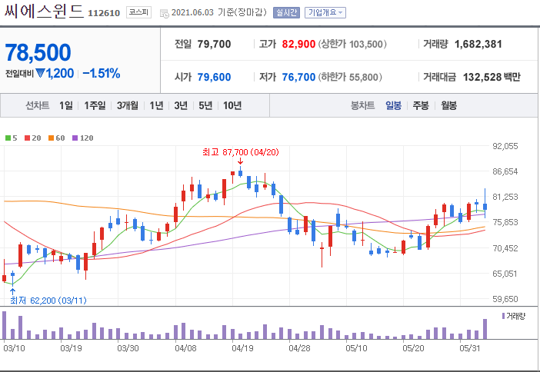
Task: Click the date text 2021.06.03 기준(장마감)
Action: point(219,12)
